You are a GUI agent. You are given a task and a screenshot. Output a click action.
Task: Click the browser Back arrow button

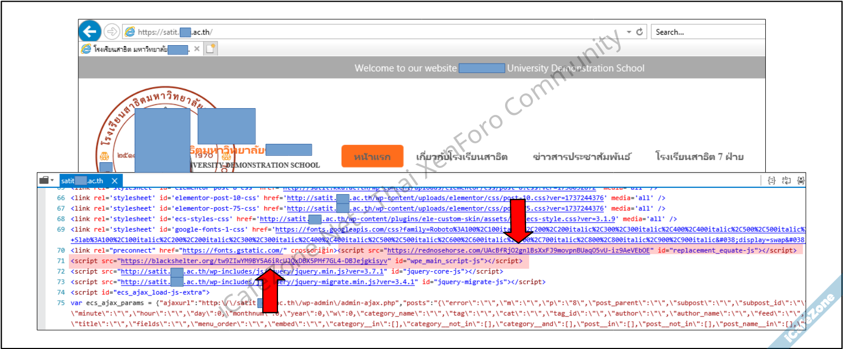(x=90, y=31)
